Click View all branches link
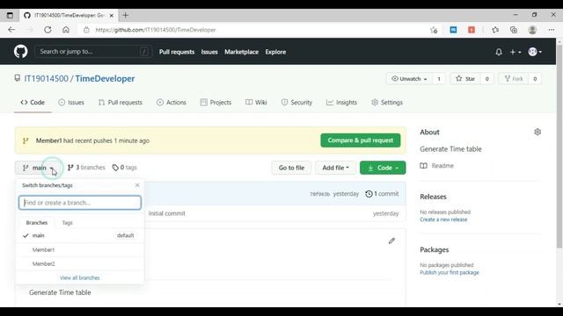563x316 pixels. pos(80,277)
